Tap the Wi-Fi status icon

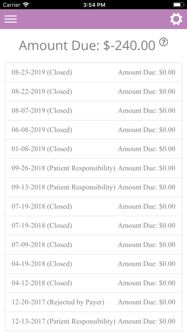26,5
